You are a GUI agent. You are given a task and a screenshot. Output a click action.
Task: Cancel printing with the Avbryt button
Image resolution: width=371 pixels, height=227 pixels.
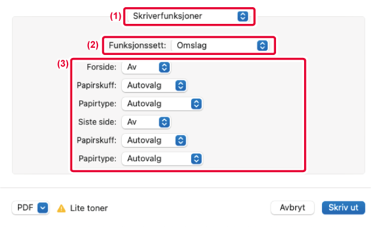[x=293, y=208]
